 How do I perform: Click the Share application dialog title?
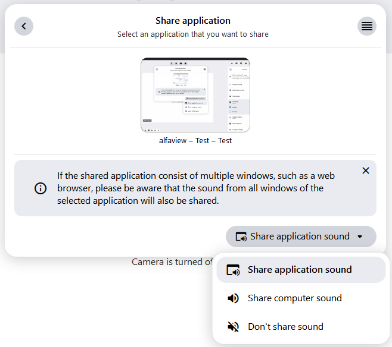coord(193,21)
